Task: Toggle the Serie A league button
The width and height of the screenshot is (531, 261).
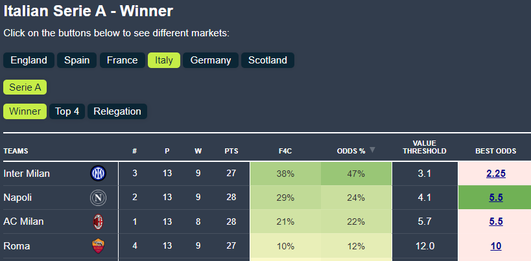Action: (25, 87)
